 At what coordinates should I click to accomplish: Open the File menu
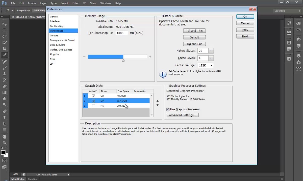click(13, 3)
